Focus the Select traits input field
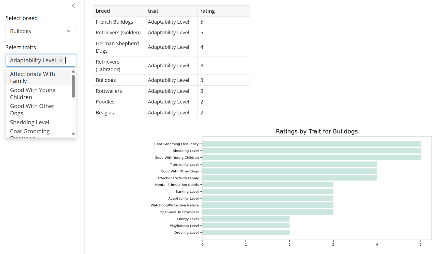Screen dimensions: 443x254 70,61
